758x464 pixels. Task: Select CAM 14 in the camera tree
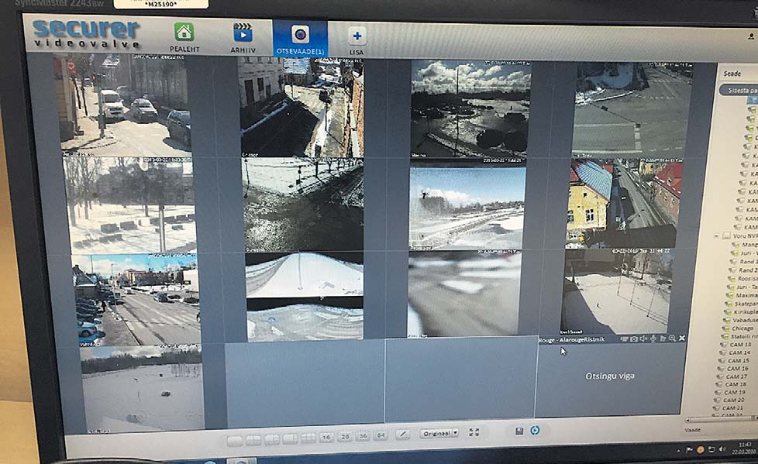(x=736, y=352)
